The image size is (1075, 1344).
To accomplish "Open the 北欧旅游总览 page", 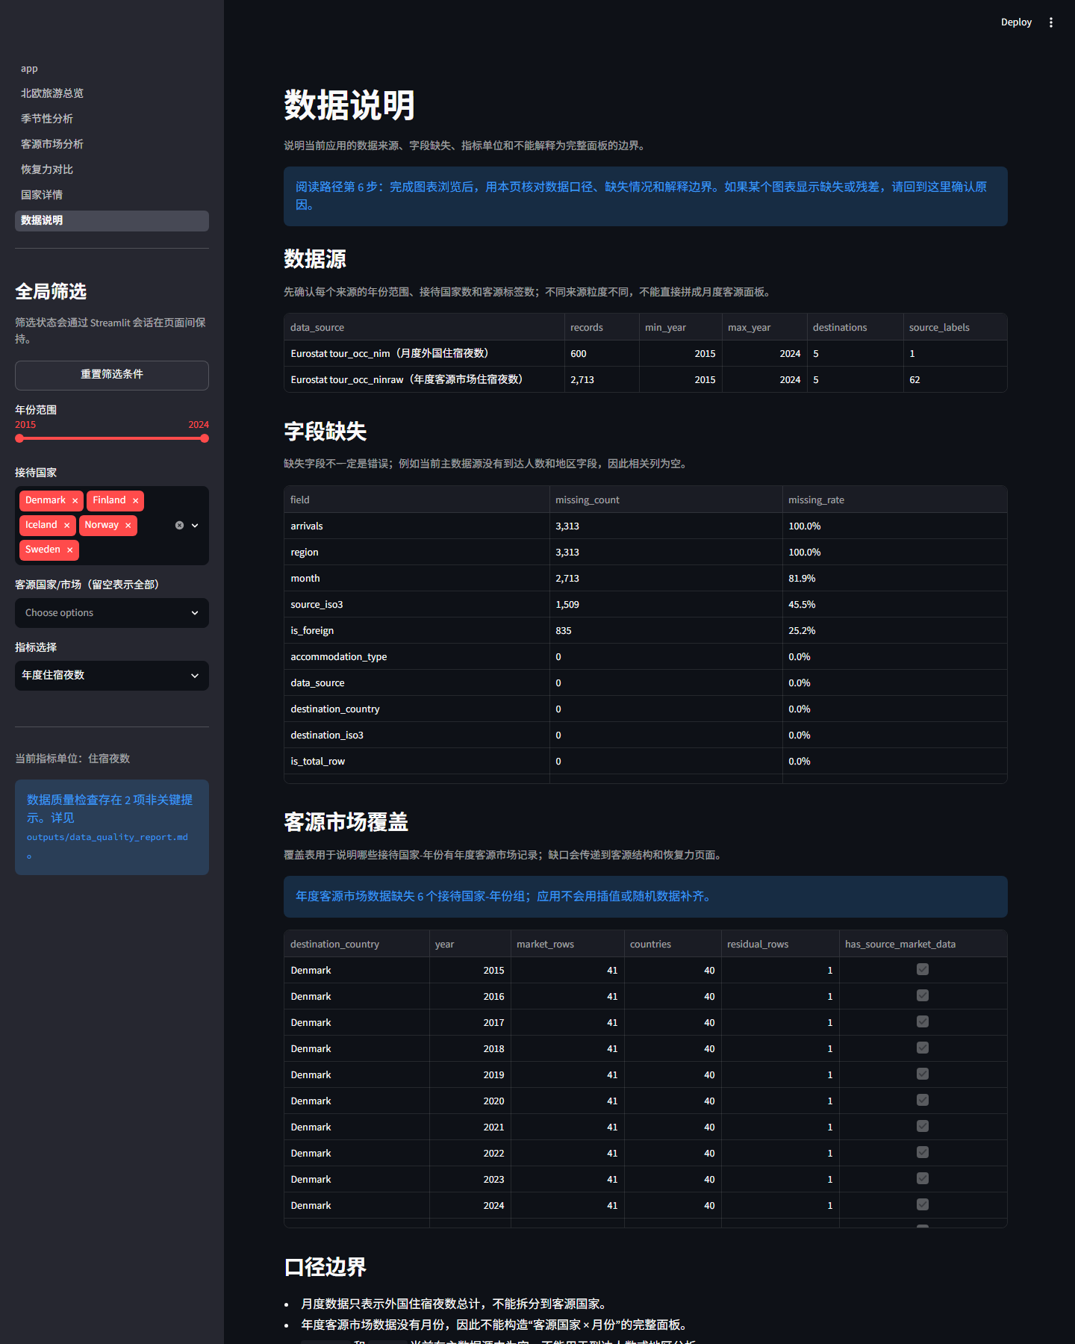I will (112, 93).
